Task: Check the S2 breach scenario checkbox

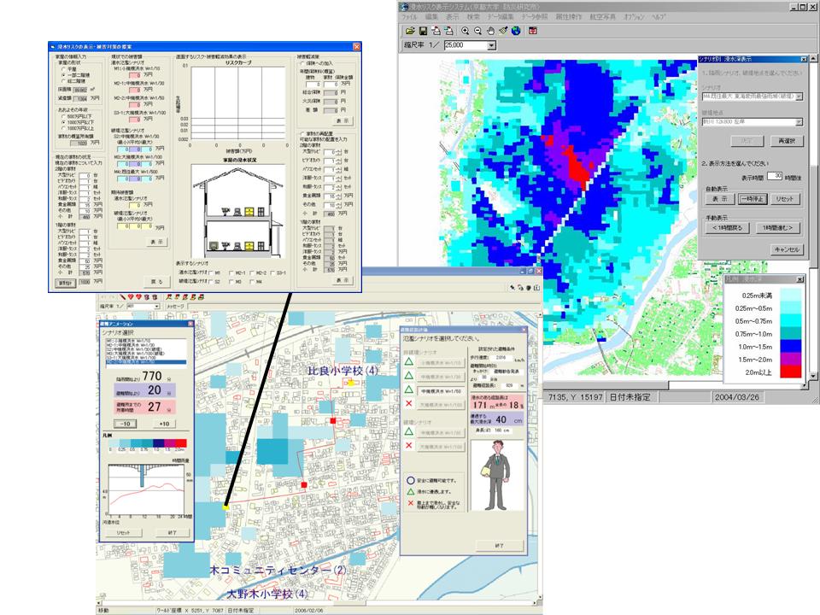Action: click(211, 281)
